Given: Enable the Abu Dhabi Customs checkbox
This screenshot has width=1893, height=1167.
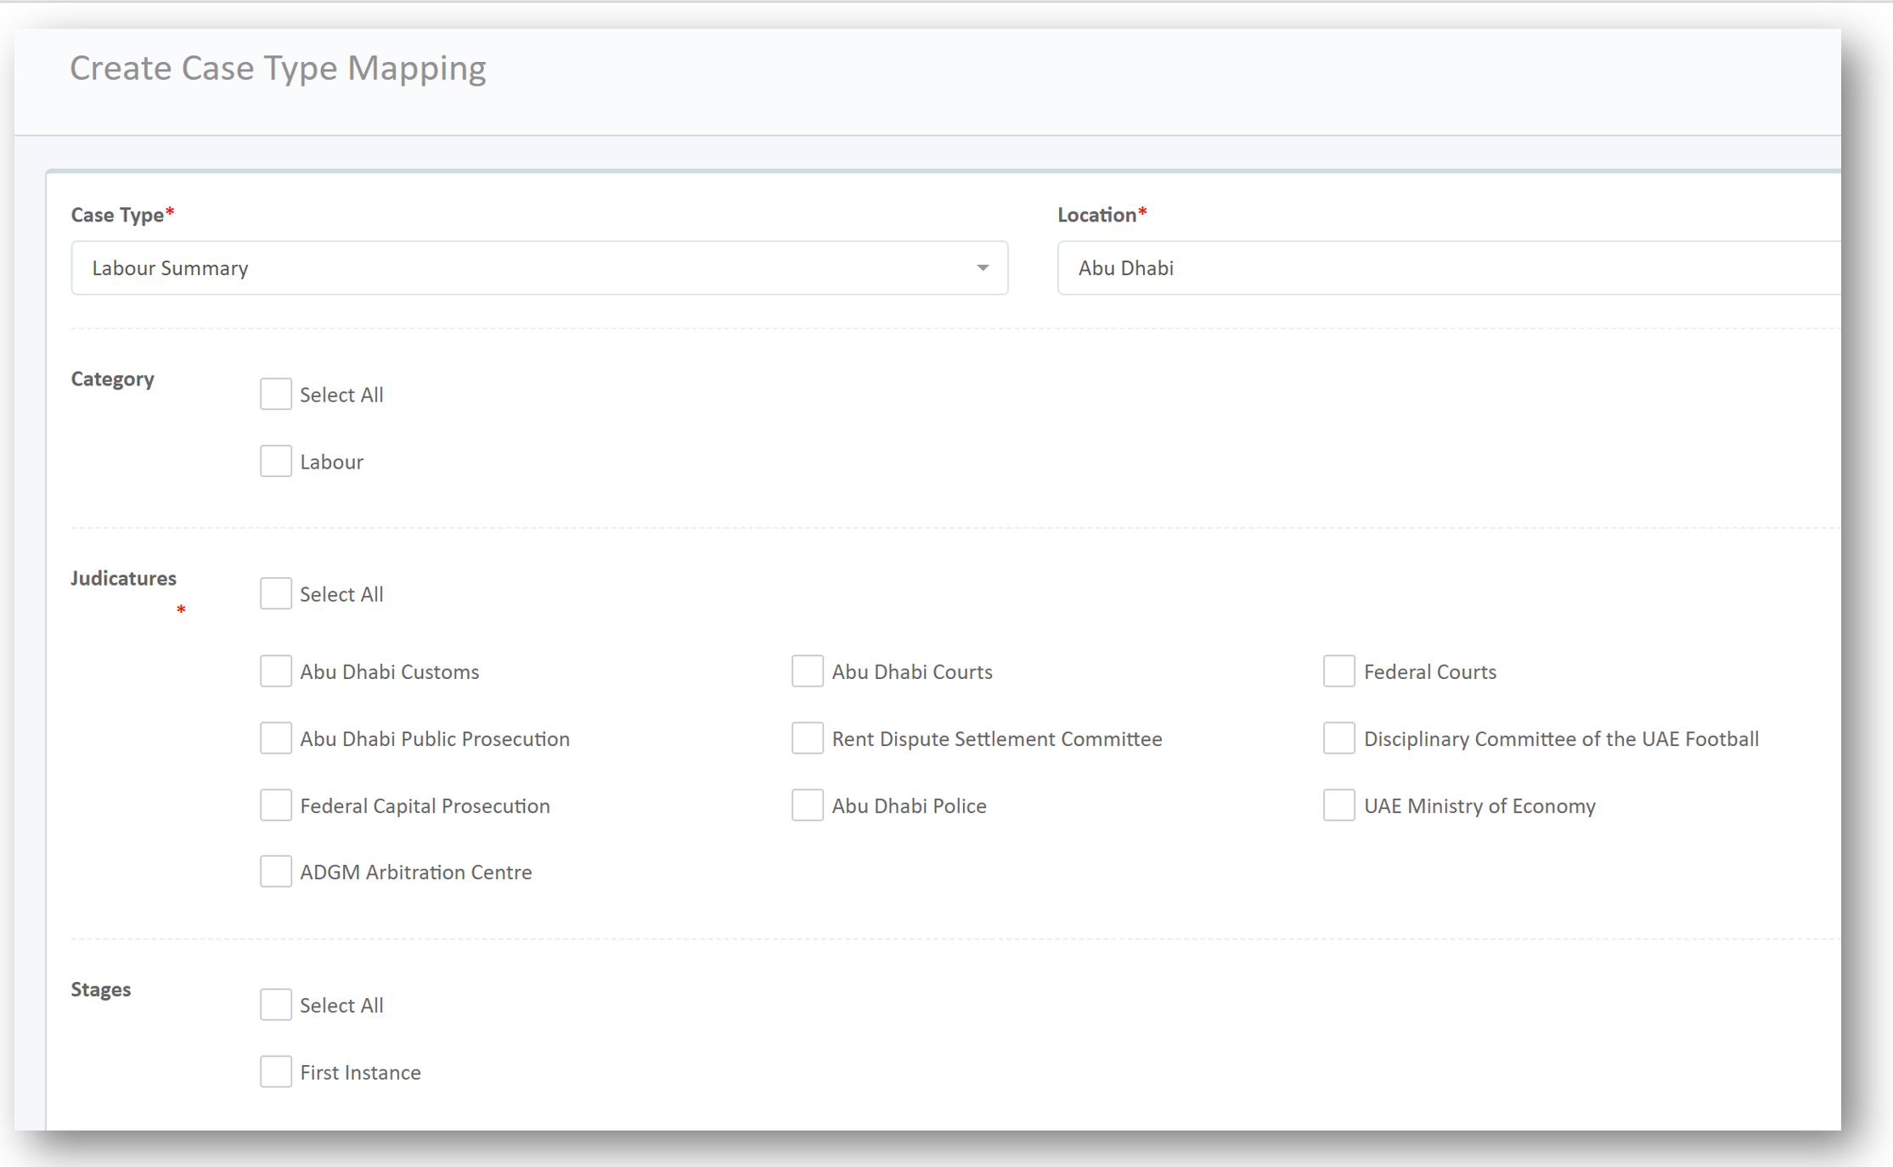Looking at the screenshot, I should (x=275, y=671).
